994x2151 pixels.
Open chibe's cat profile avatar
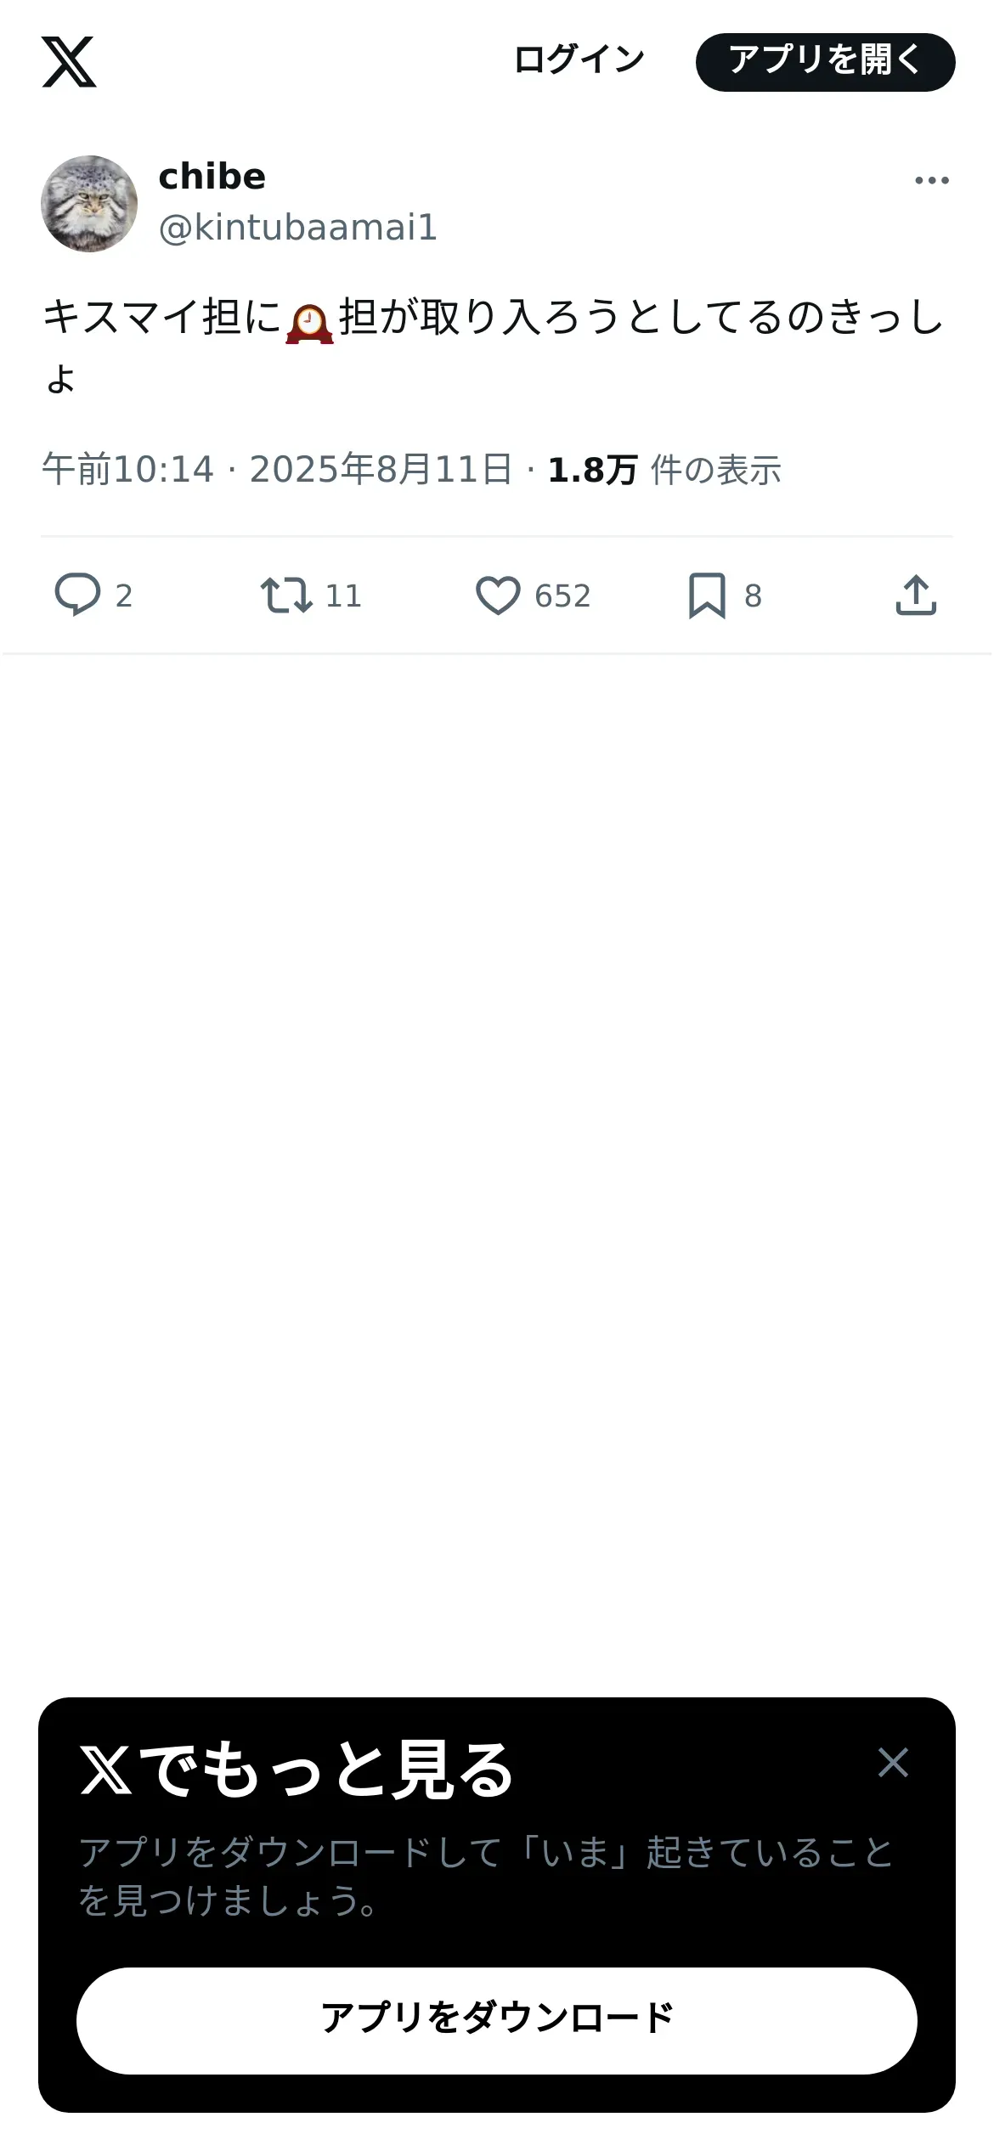(x=89, y=204)
